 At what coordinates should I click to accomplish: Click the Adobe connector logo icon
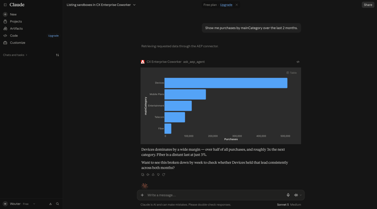click(143, 62)
